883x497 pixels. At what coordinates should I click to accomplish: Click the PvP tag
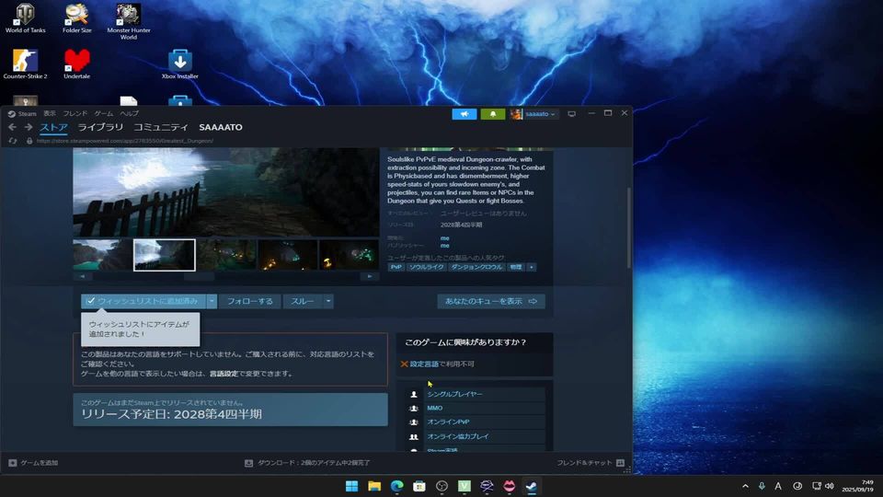[x=396, y=267]
